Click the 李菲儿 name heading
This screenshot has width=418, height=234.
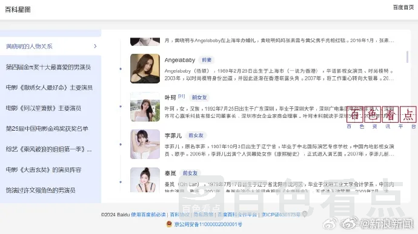point(173,135)
